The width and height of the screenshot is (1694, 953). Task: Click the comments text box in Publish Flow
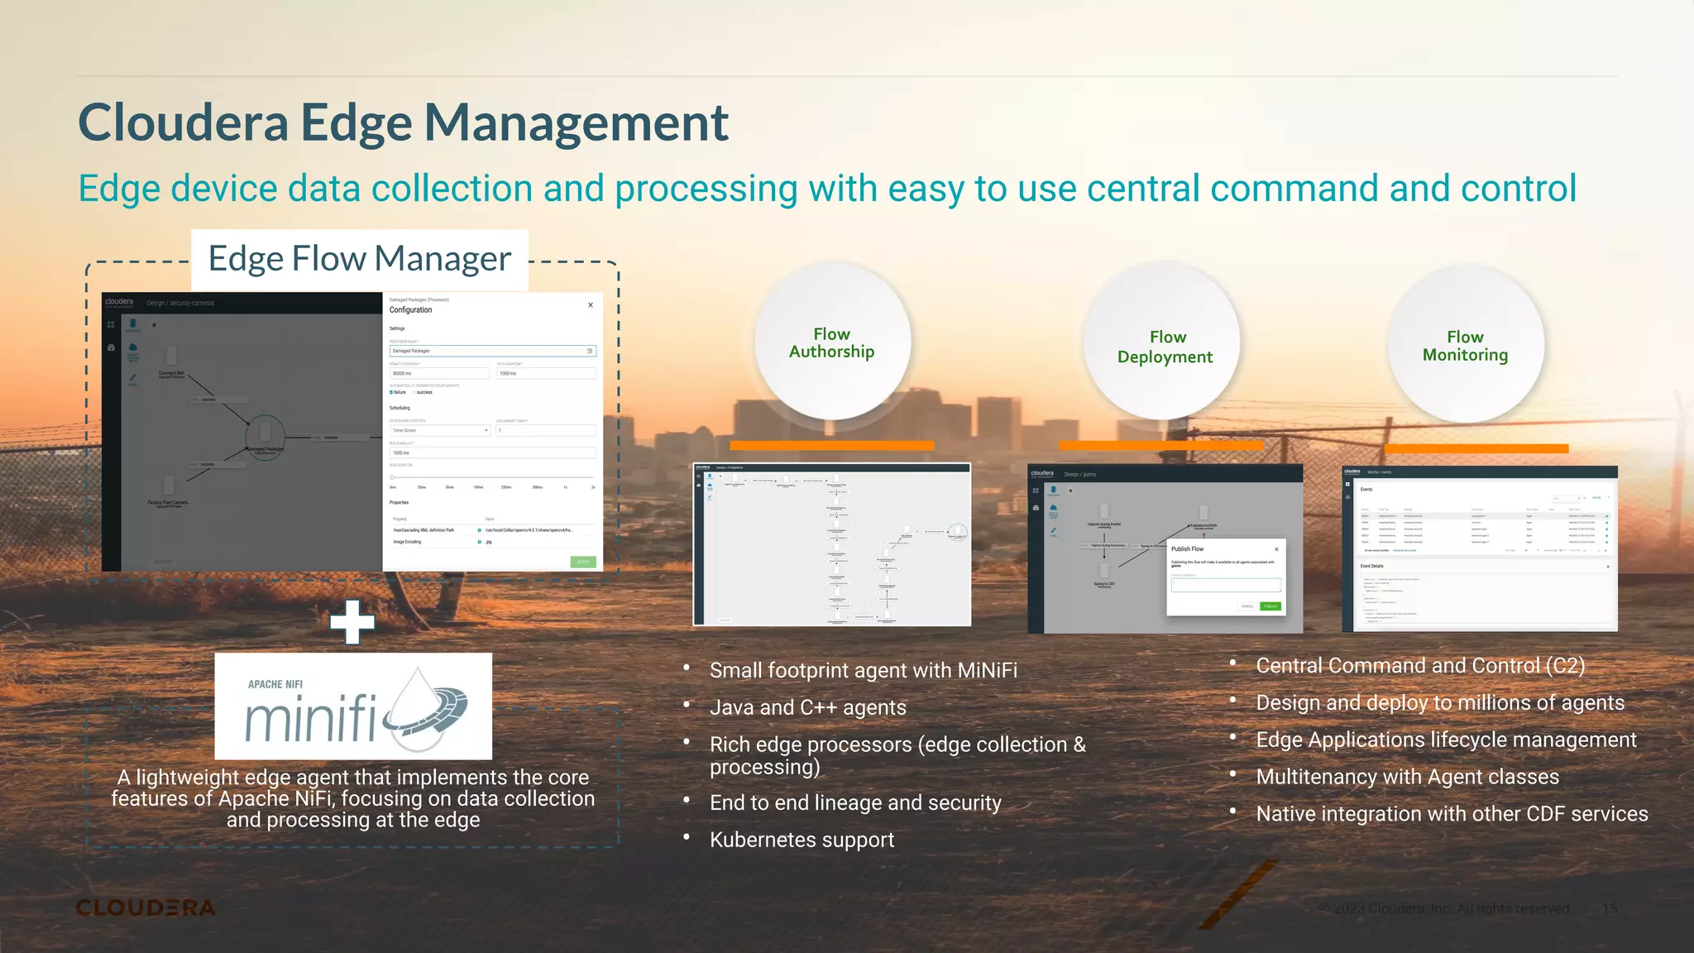coord(1226,585)
